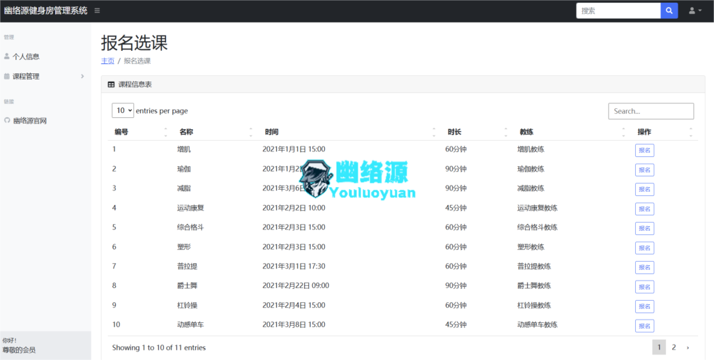Image resolution: width=714 pixels, height=360 pixels.
Task: Select pagination page 1
Action: tap(659, 347)
